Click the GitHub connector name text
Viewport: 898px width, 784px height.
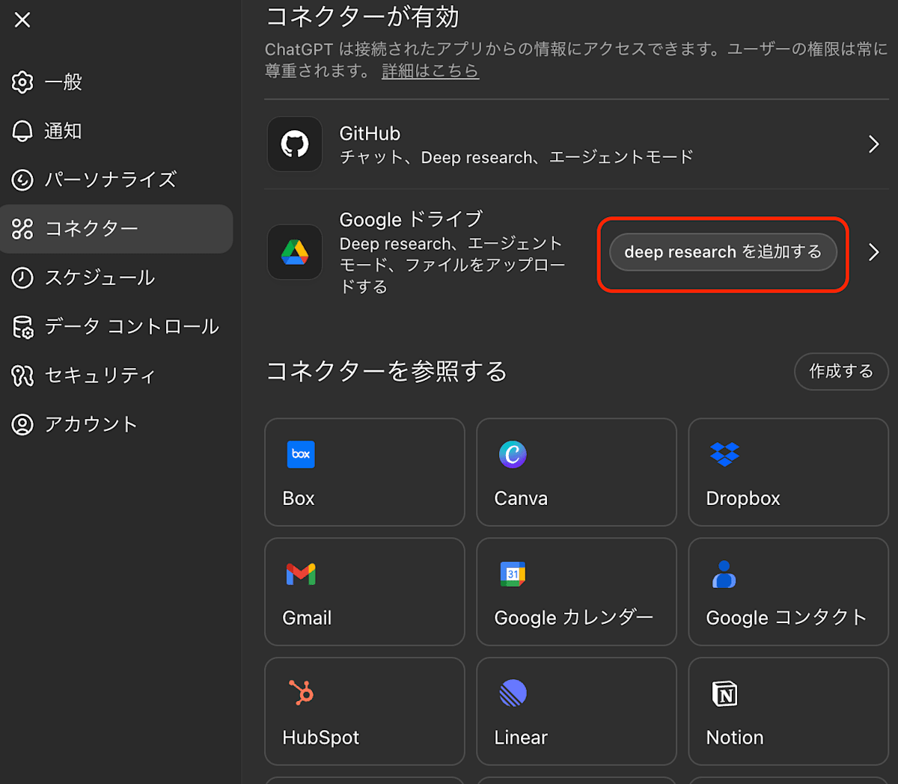click(x=370, y=133)
